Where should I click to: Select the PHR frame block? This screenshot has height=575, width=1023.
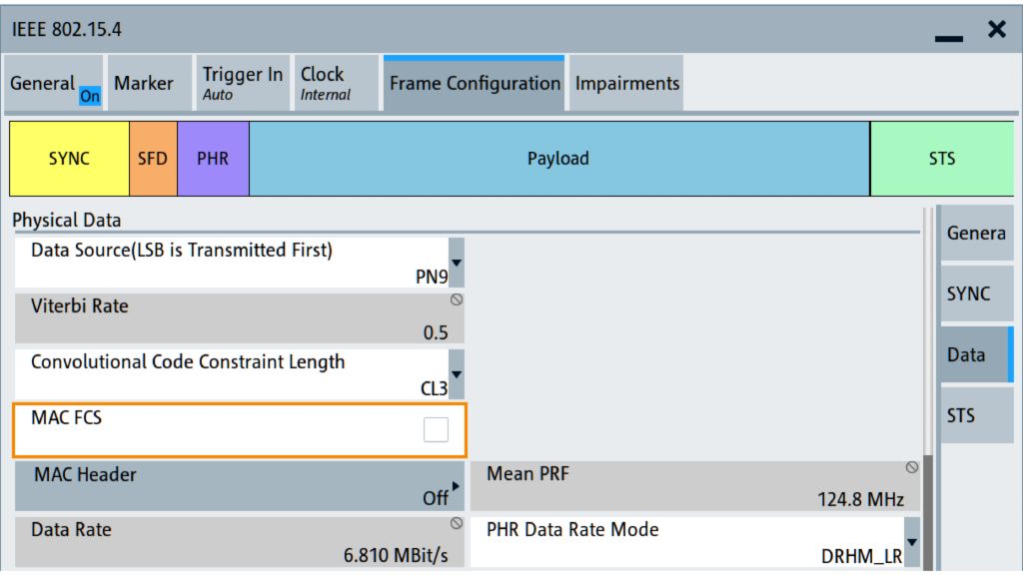pyautogui.click(x=213, y=159)
